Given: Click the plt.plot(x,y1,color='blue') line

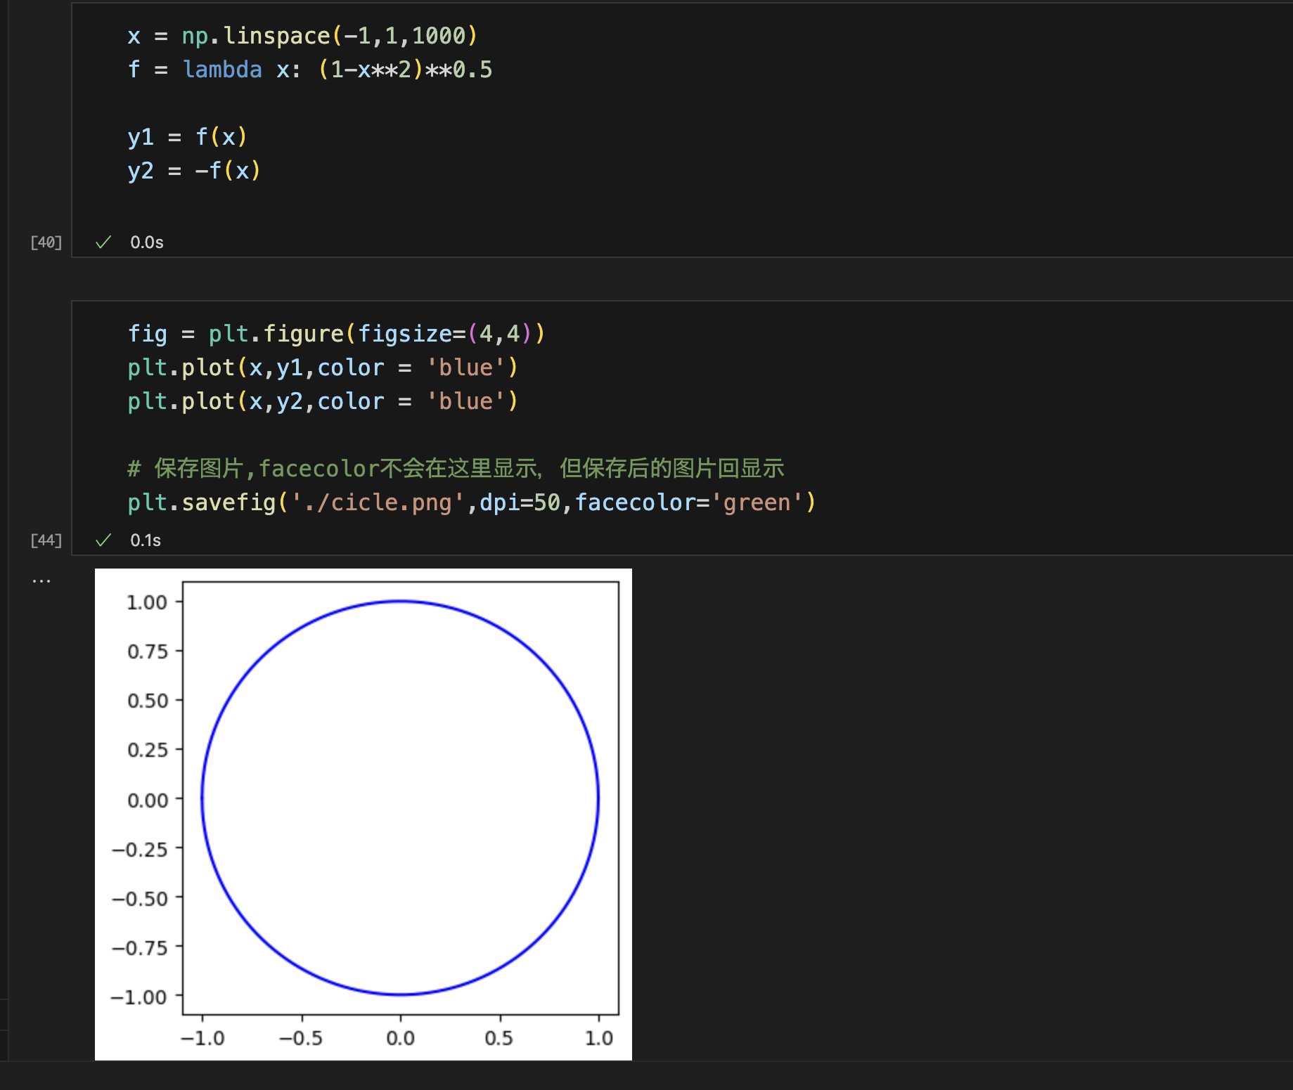Looking at the screenshot, I should point(323,368).
